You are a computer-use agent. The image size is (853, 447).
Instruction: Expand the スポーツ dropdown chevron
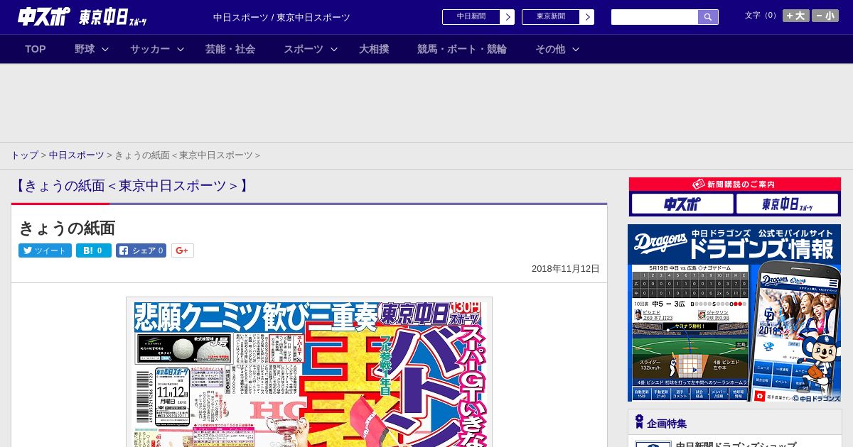tap(334, 49)
